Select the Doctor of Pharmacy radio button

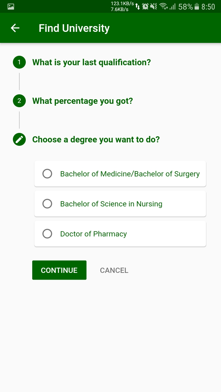(x=47, y=234)
